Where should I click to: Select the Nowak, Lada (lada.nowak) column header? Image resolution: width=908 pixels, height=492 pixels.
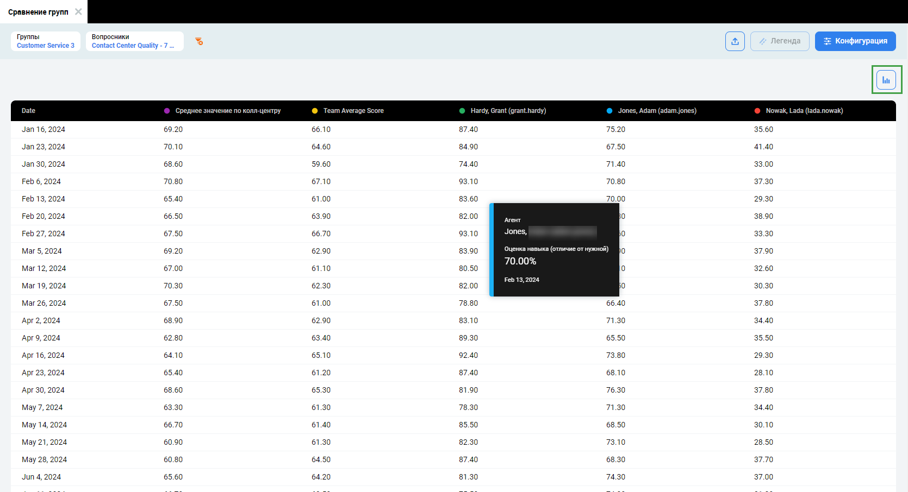coord(804,111)
